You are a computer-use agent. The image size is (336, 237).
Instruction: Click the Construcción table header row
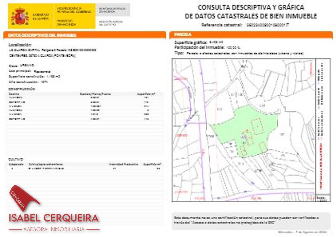pos(85,94)
